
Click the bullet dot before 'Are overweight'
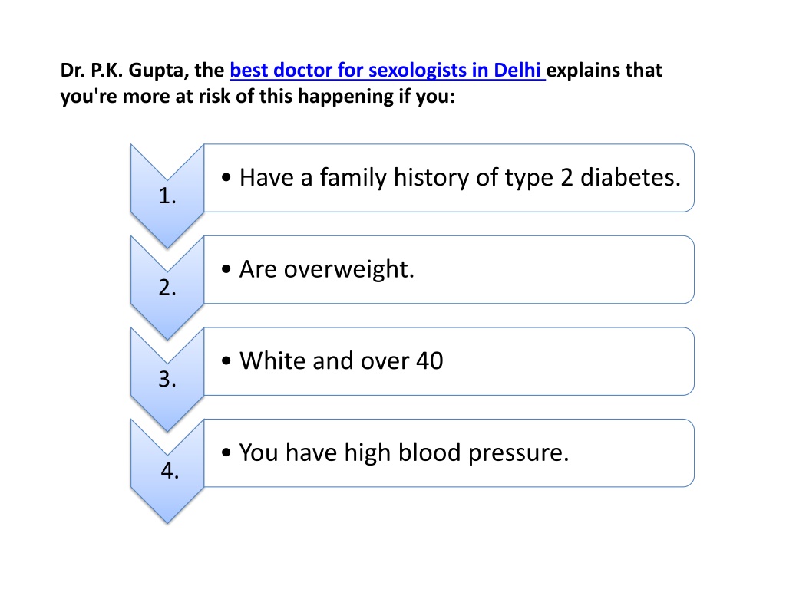tap(226, 269)
